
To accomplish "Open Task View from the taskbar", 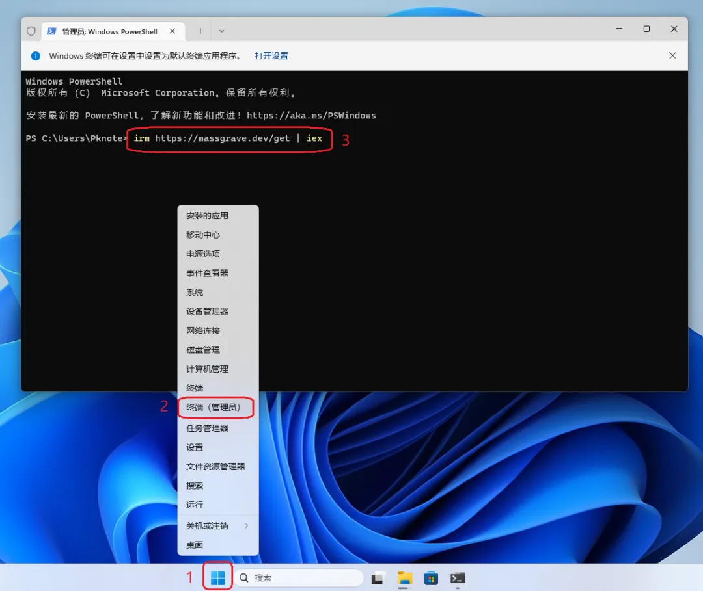I will coord(378,579).
